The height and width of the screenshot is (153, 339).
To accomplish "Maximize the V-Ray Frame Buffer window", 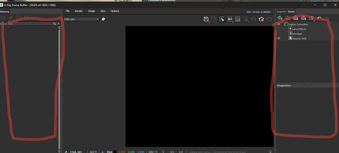I will (325, 5).
